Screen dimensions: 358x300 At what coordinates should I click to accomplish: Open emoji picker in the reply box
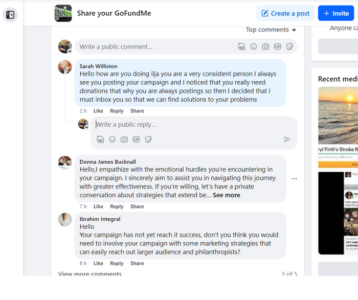112,139
